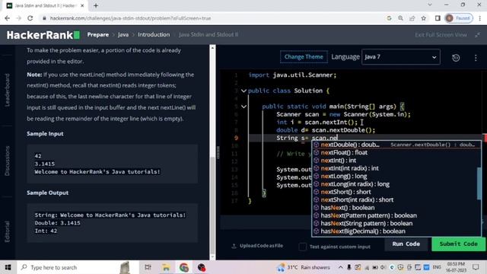Click the share page icon in the address bar
The width and height of the screenshot is (487, 274).
coord(412,18)
